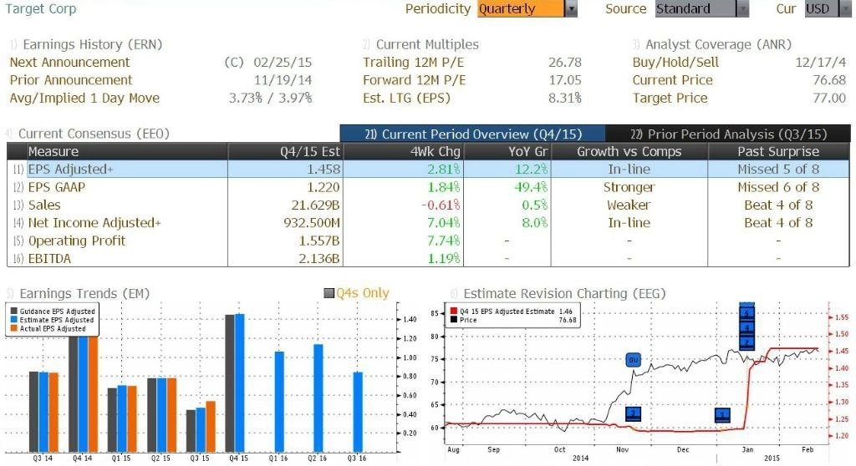This screenshot has height=466, width=856.
Task: Click event marker 3 in November
Action: pyautogui.click(x=633, y=413)
